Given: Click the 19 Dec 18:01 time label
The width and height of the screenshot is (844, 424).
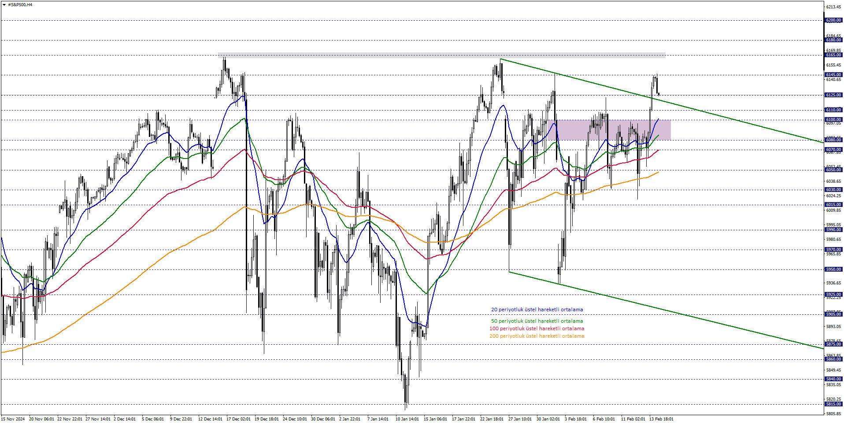Looking at the screenshot, I should (x=267, y=419).
